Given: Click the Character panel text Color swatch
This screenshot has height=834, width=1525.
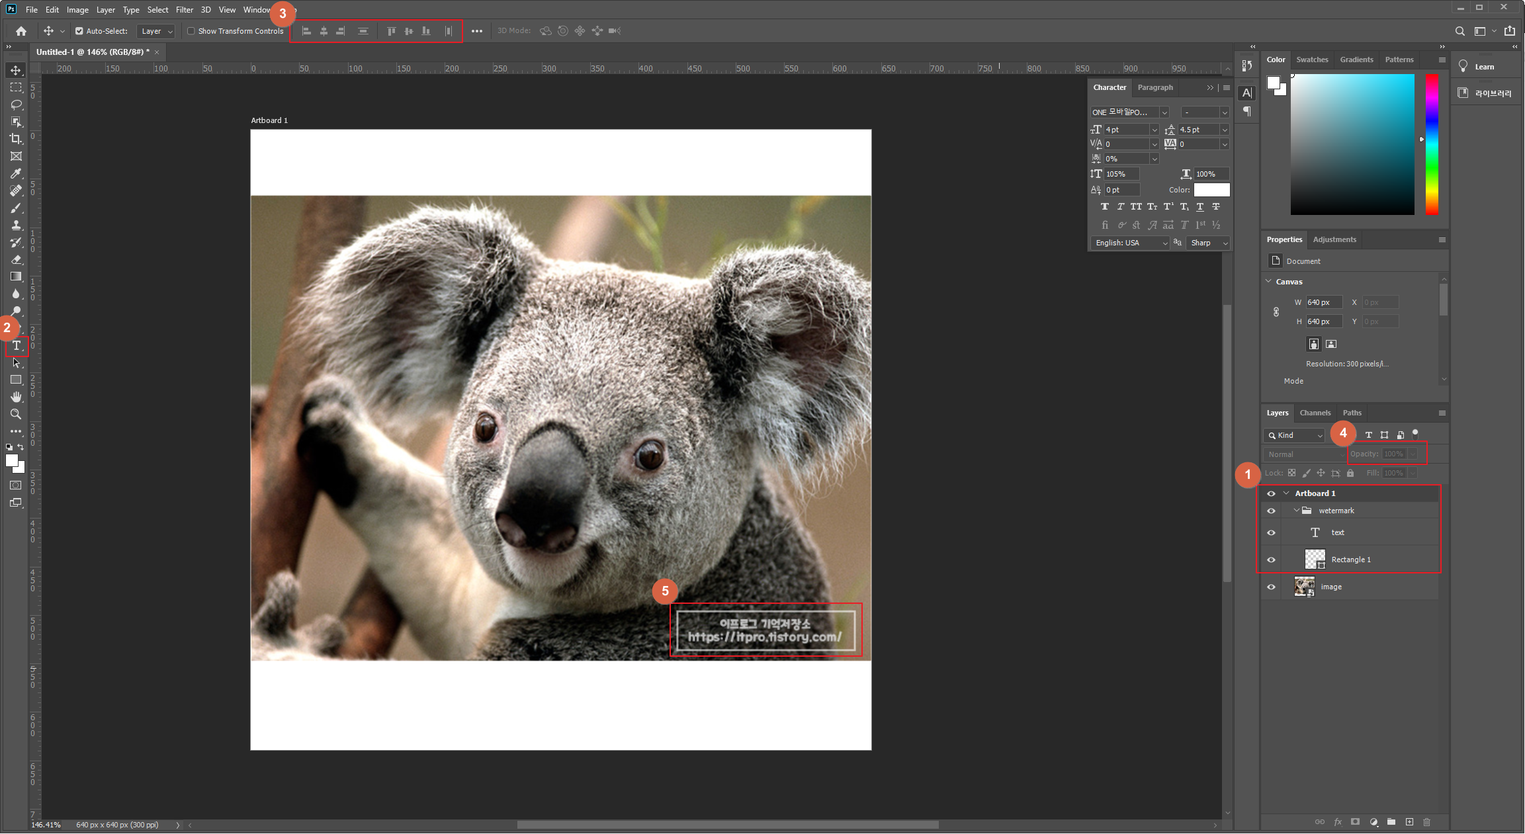Looking at the screenshot, I should coord(1211,190).
